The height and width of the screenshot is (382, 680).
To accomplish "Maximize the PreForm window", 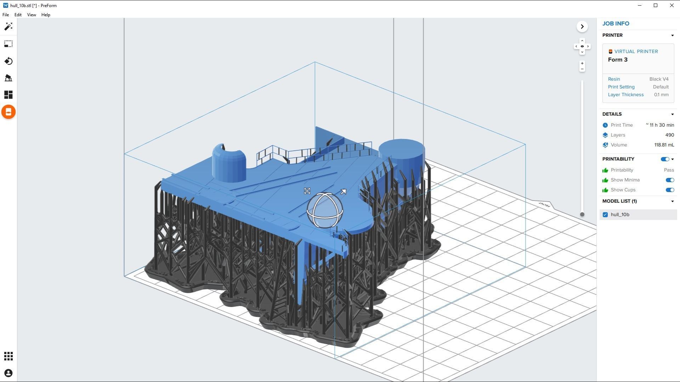I will click(656, 5).
